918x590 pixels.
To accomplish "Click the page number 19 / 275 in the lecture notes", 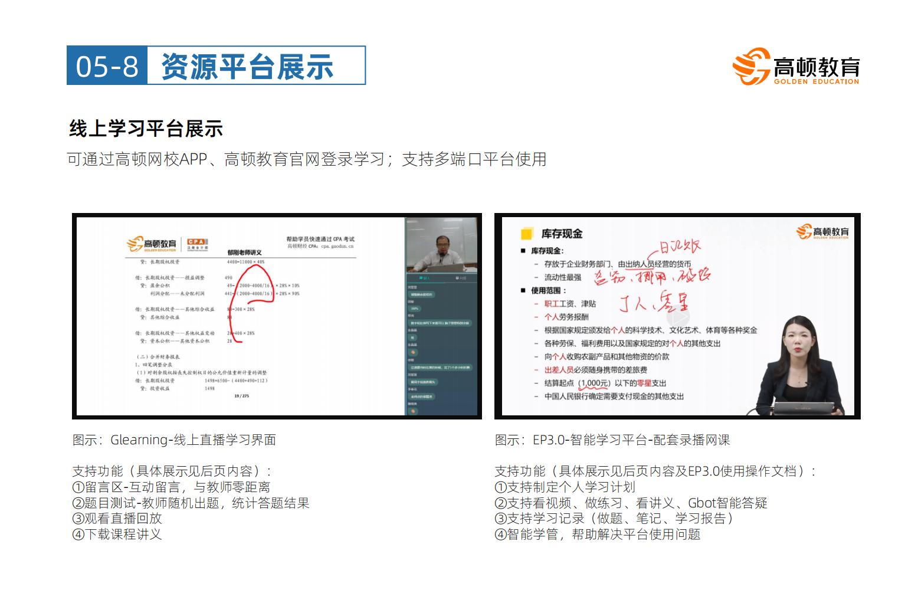I will (241, 396).
